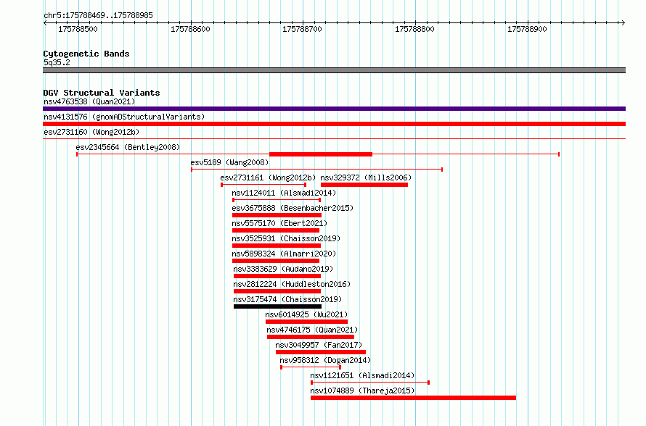Click the DGV Structural Variants track title
Screen dimensions: 646x426
pyautogui.click(x=102, y=93)
